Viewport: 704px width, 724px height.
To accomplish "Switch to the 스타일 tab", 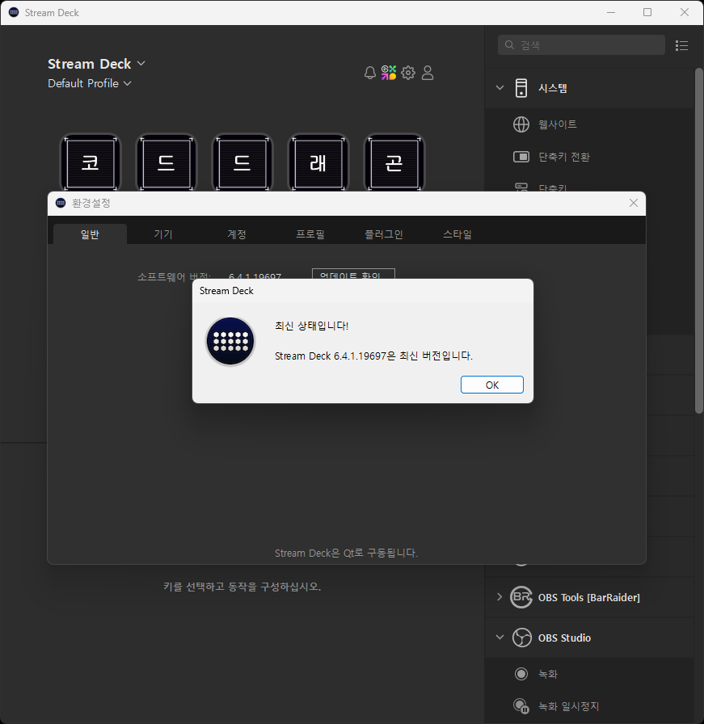I will coord(457,234).
